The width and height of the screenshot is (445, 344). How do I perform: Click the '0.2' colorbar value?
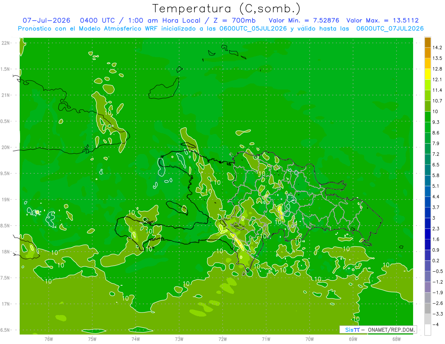coord(436,261)
